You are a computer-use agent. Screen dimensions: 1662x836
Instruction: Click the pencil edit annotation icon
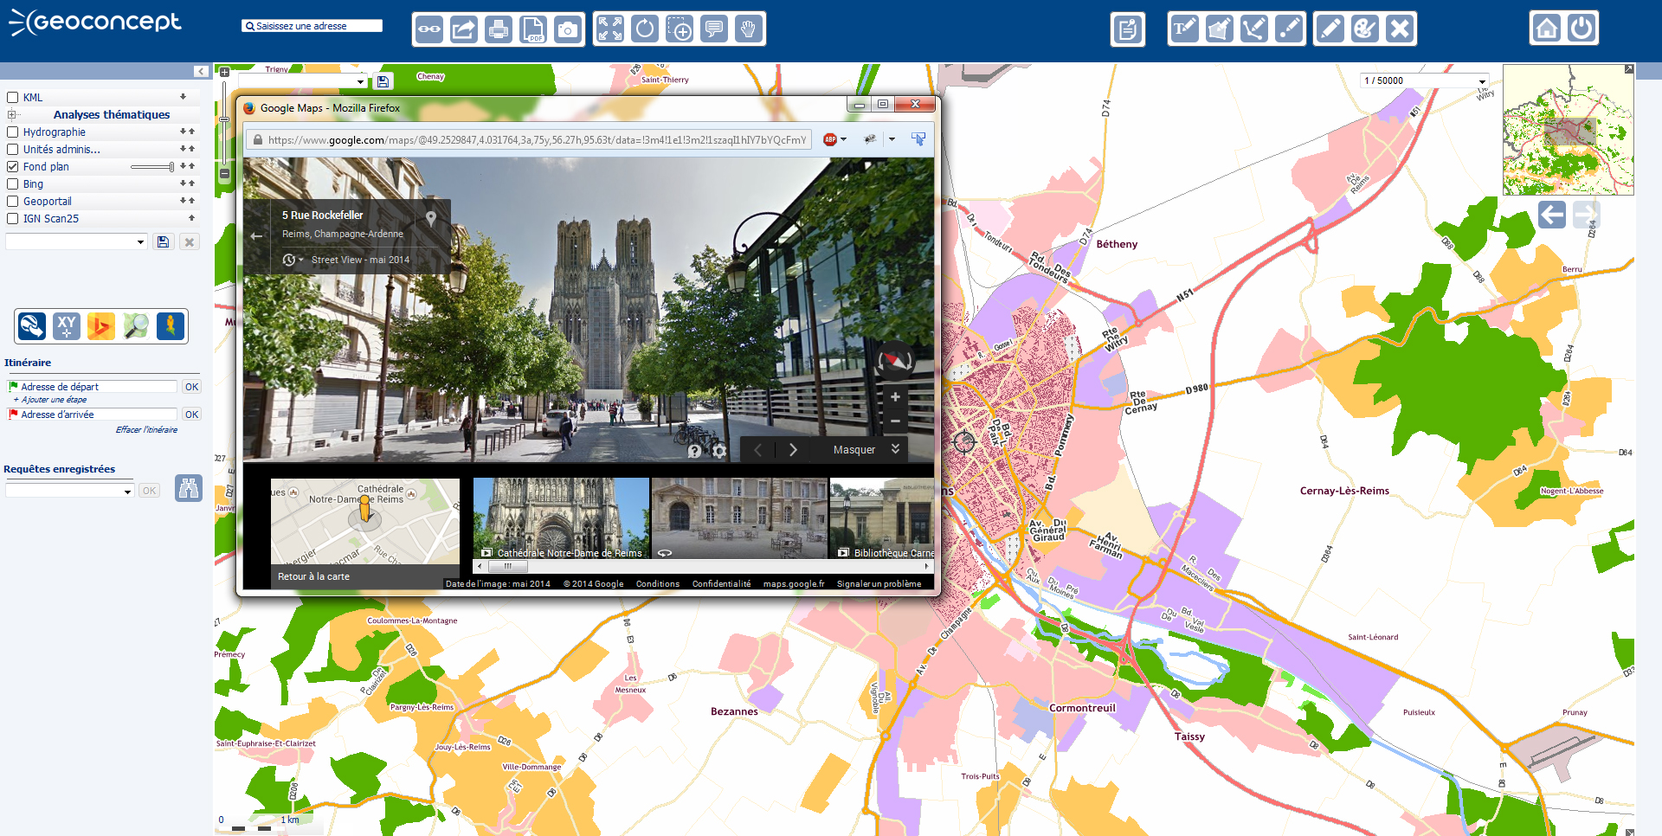point(1330,29)
